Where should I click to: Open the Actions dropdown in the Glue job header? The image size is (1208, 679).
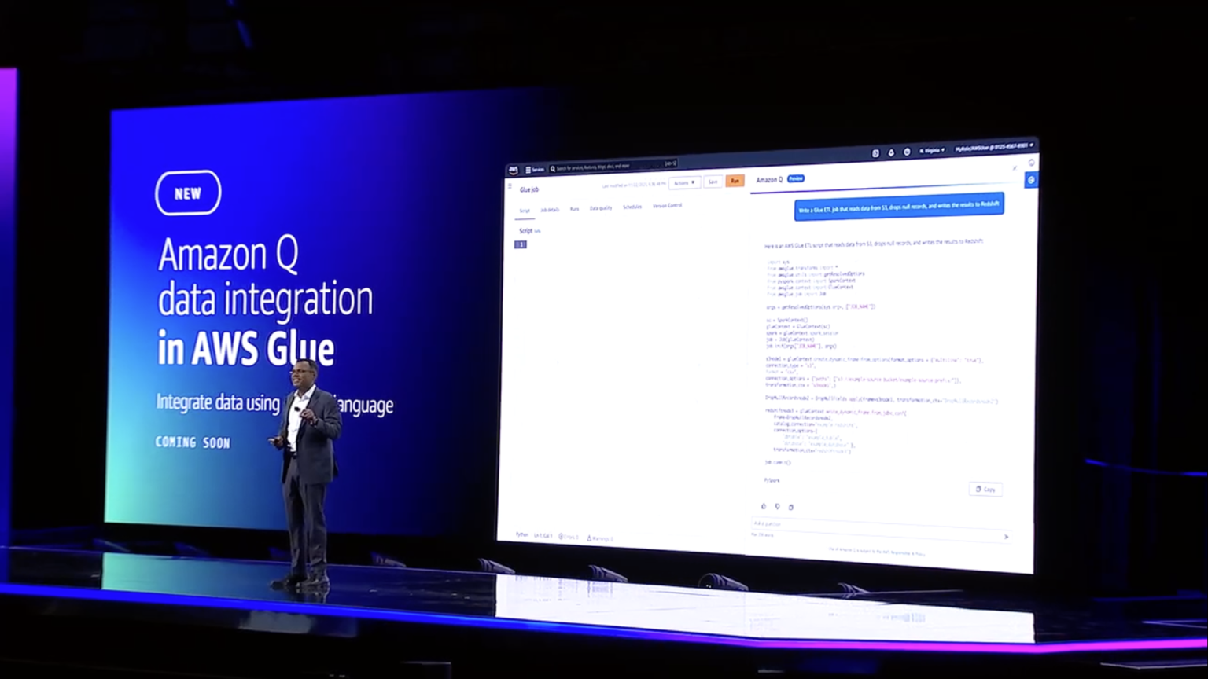coord(683,182)
